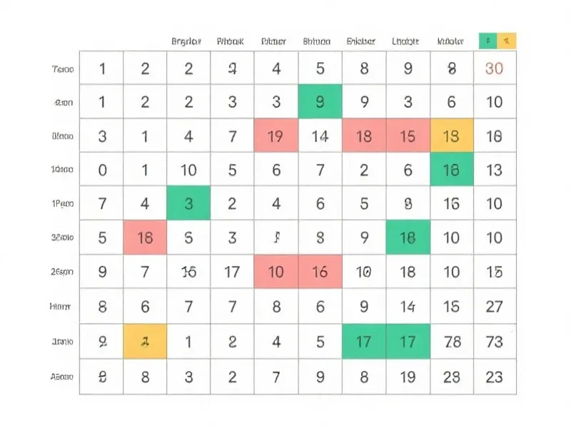Image resolution: width=571 pixels, height=428 pixels.
Task: Select the green cell containing 9
Action: (x=320, y=101)
